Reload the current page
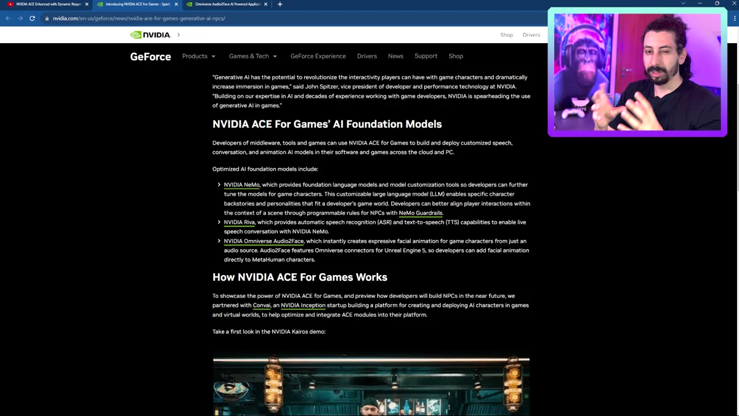The height and width of the screenshot is (416, 739). click(x=33, y=18)
